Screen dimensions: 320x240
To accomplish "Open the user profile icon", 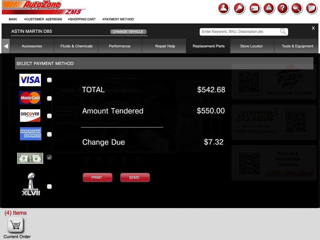I will coord(224,8).
